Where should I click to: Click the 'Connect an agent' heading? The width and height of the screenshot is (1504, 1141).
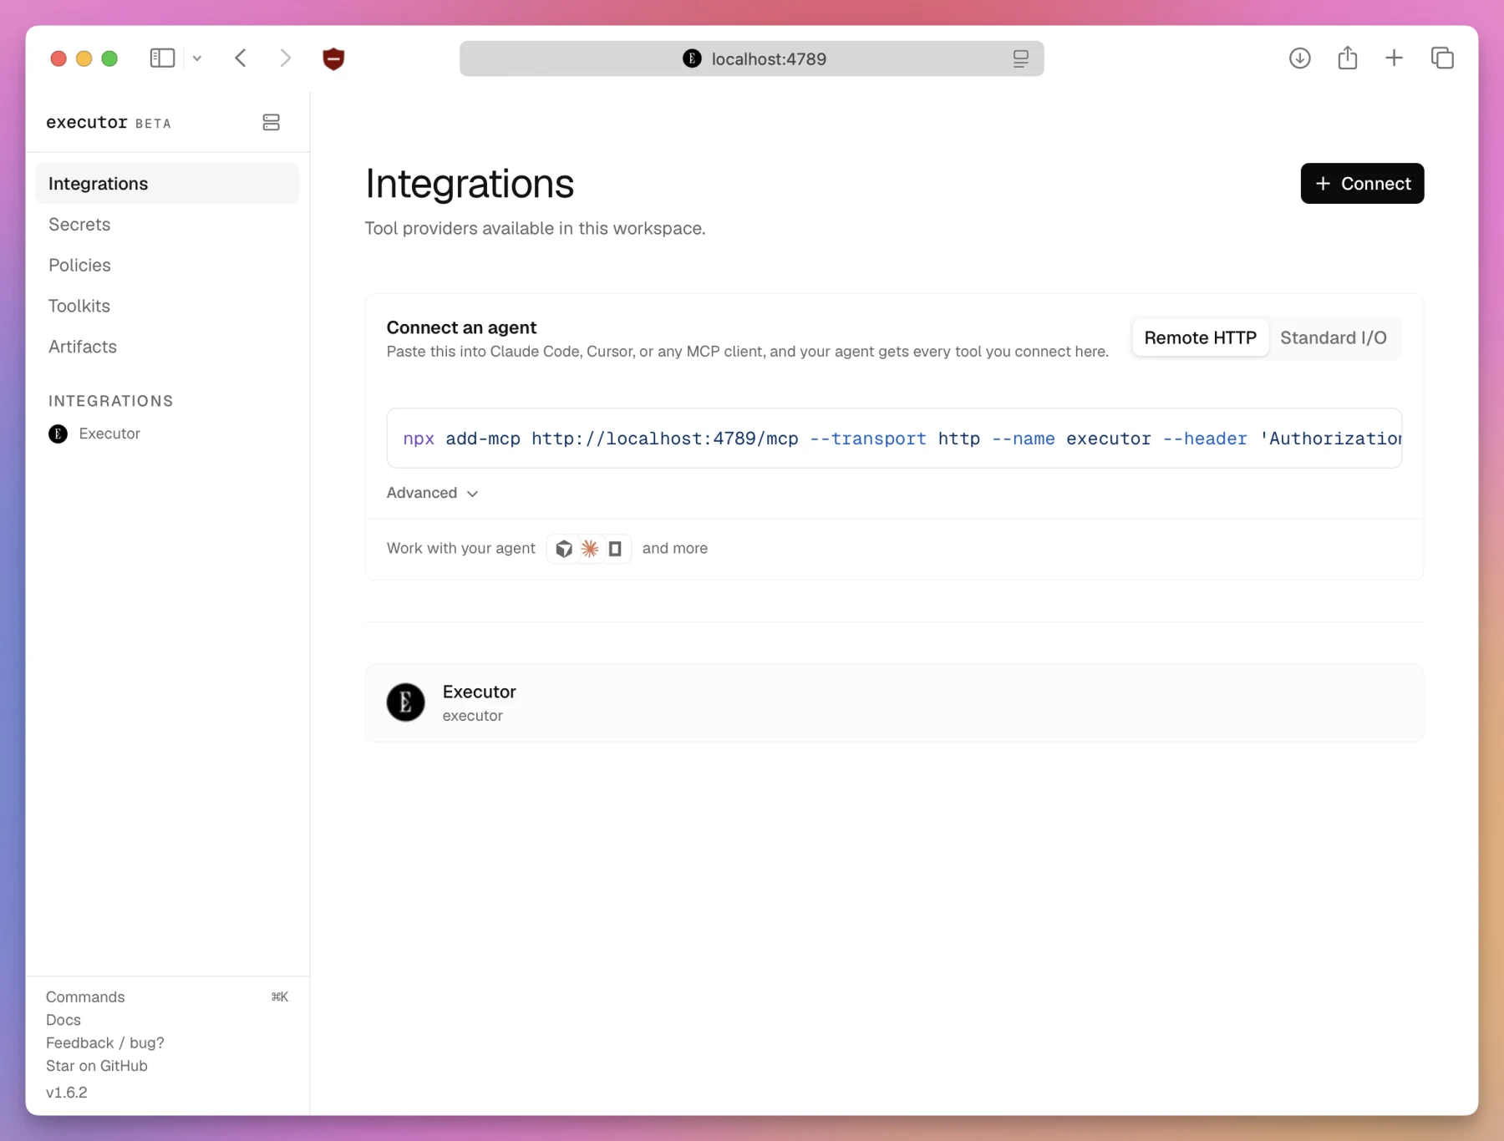[461, 327]
